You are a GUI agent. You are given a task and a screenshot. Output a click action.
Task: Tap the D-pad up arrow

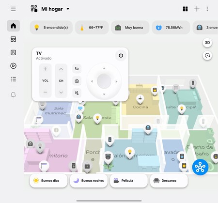coord(104,68)
